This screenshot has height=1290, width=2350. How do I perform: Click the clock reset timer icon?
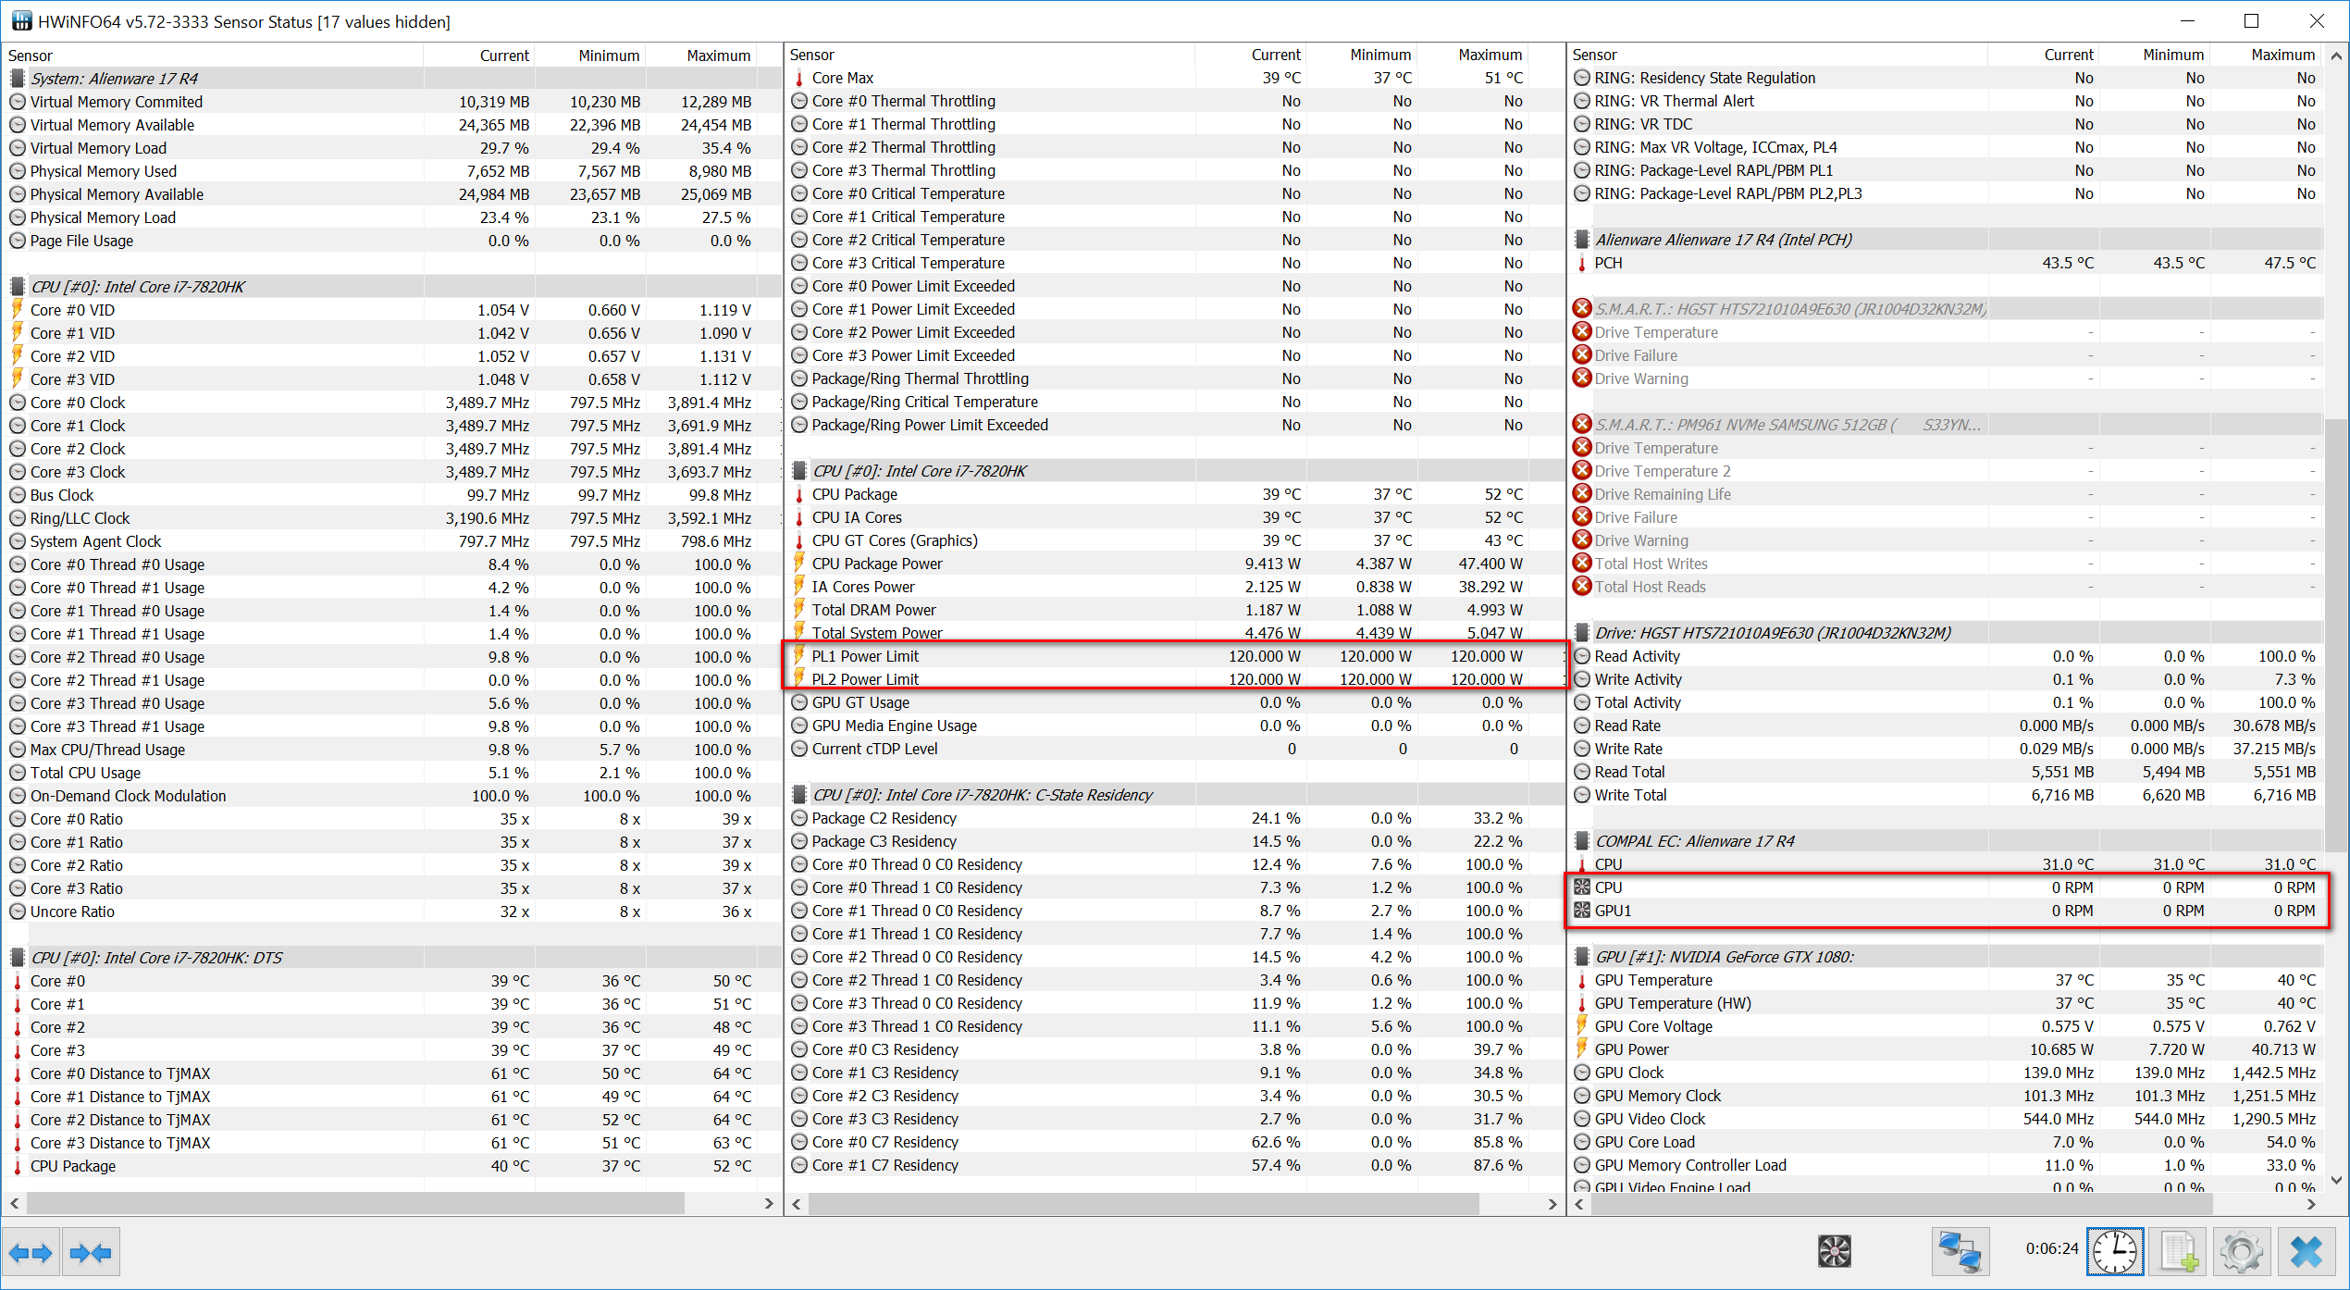pyautogui.click(x=2114, y=1252)
